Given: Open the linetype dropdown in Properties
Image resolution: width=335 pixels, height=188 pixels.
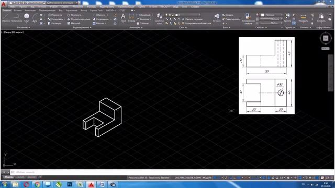Looking at the screenshot, I should pyautogui.click(x=271, y=23).
